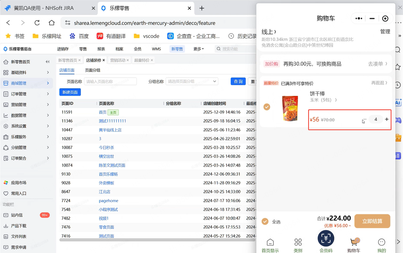Click 新建页面 button
The width and height of the screenshot is (403, 253).
coord(70,92)
